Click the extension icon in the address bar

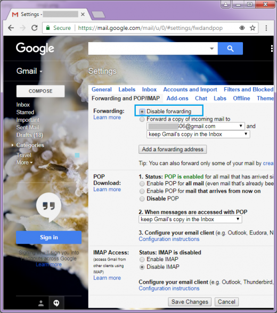(242, 28)
